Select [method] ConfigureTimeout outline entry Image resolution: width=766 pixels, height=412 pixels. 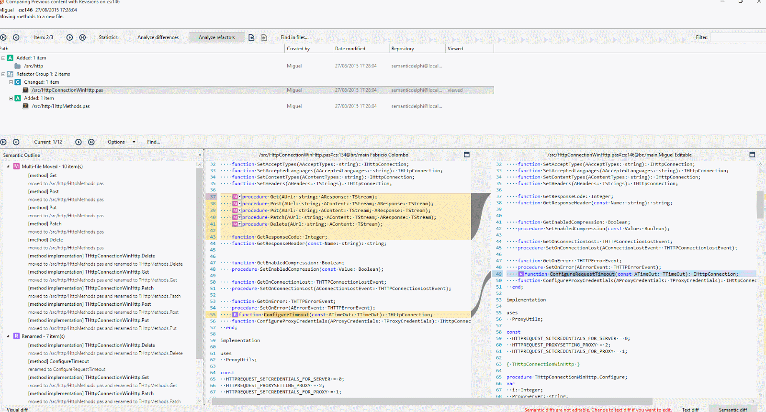(58, 361)
